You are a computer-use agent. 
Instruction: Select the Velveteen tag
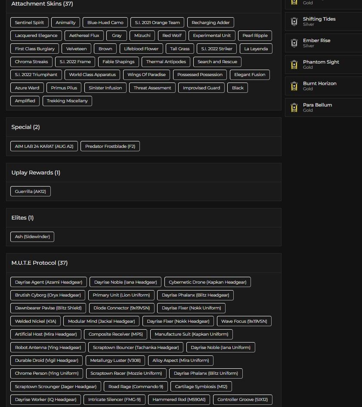(77, 49)
